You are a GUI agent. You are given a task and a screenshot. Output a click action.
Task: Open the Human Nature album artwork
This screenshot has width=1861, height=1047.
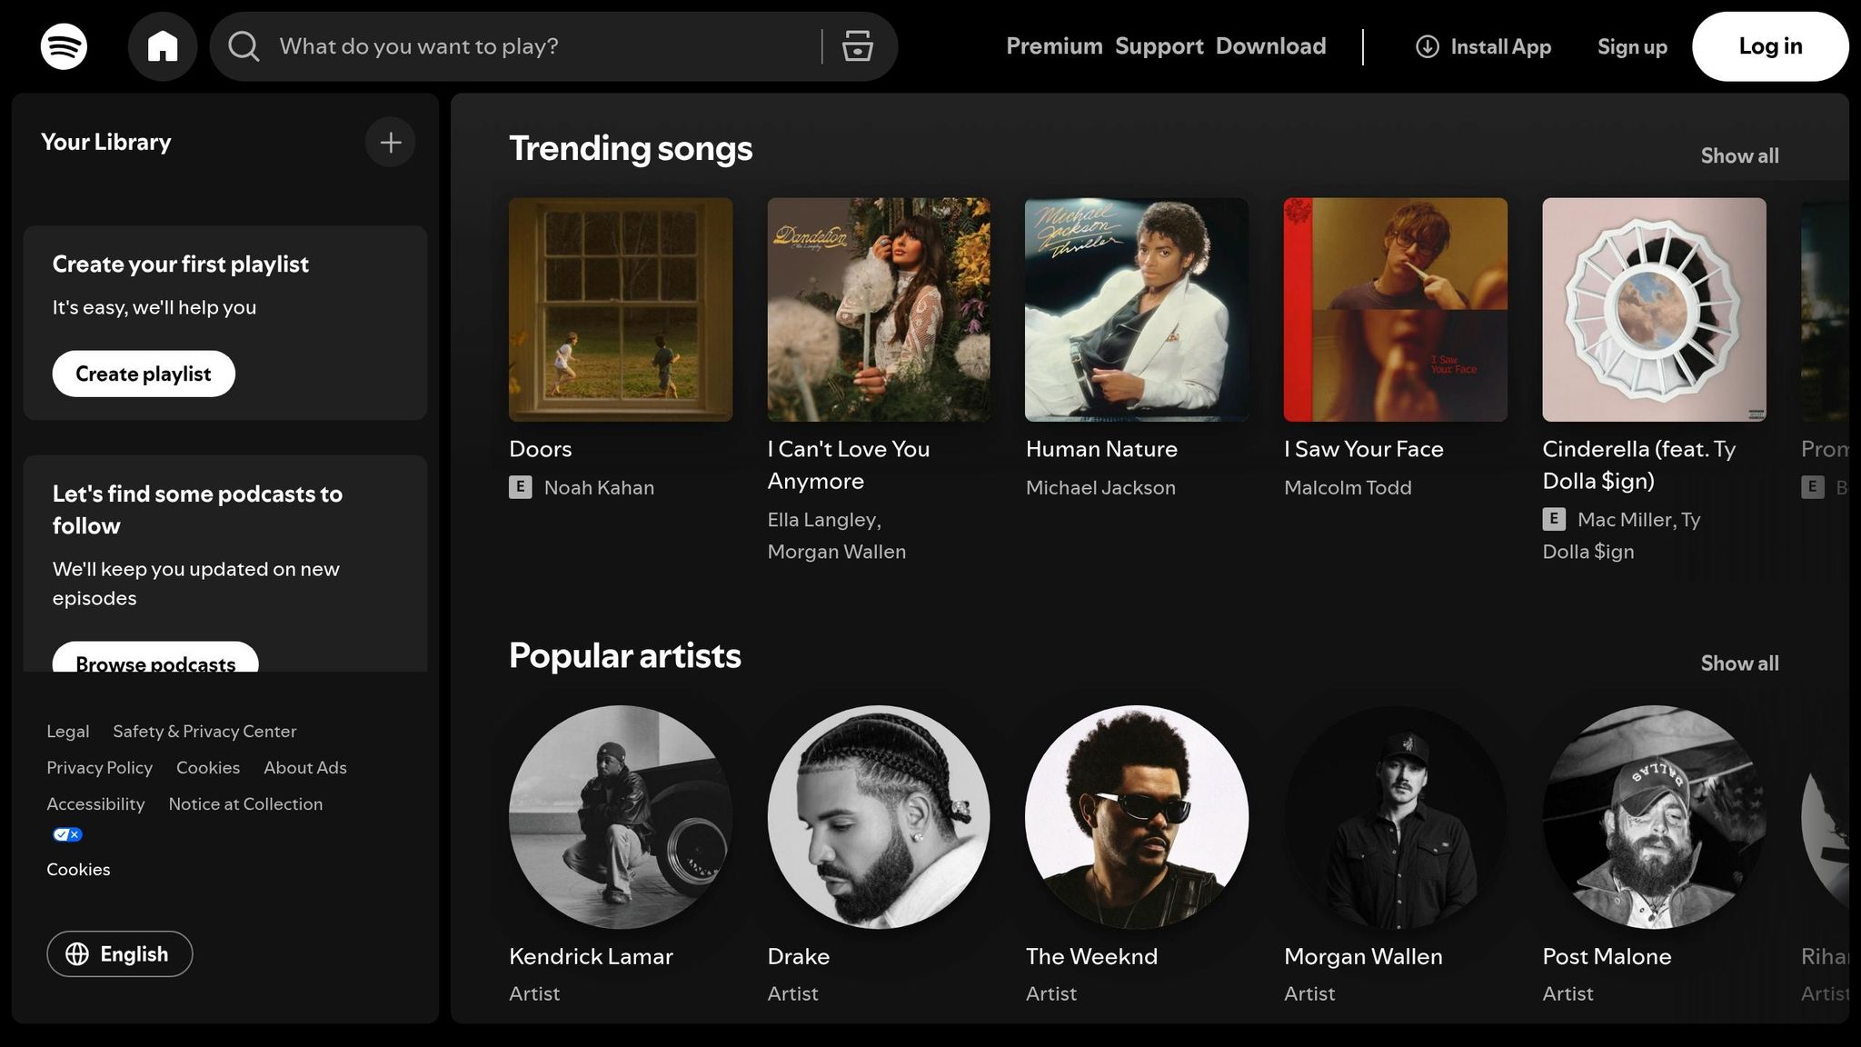pyautogui.click(x=1135, y=309)
